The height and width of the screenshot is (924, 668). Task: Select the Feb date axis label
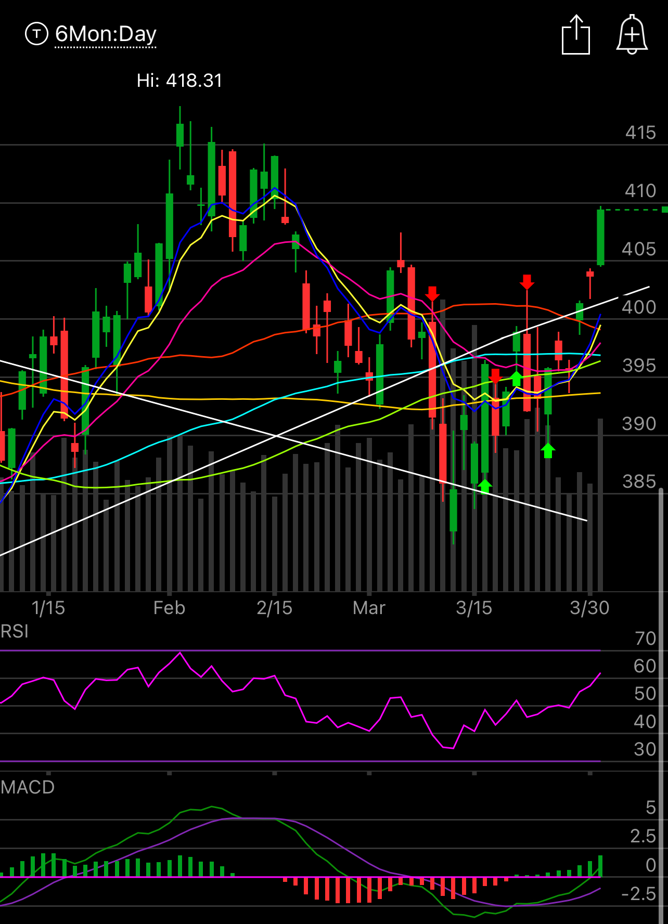click(169, 608)
